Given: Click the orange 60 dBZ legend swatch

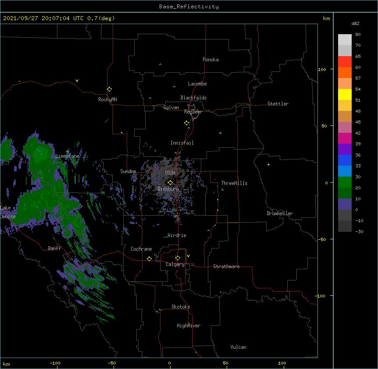Looking at the screenshot, I should 345,72.
